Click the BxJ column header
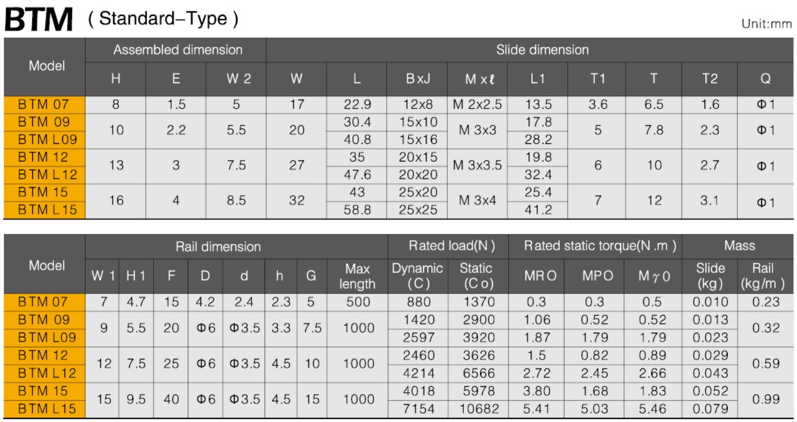This screenshot has height=422, width=797. point(417,79)
